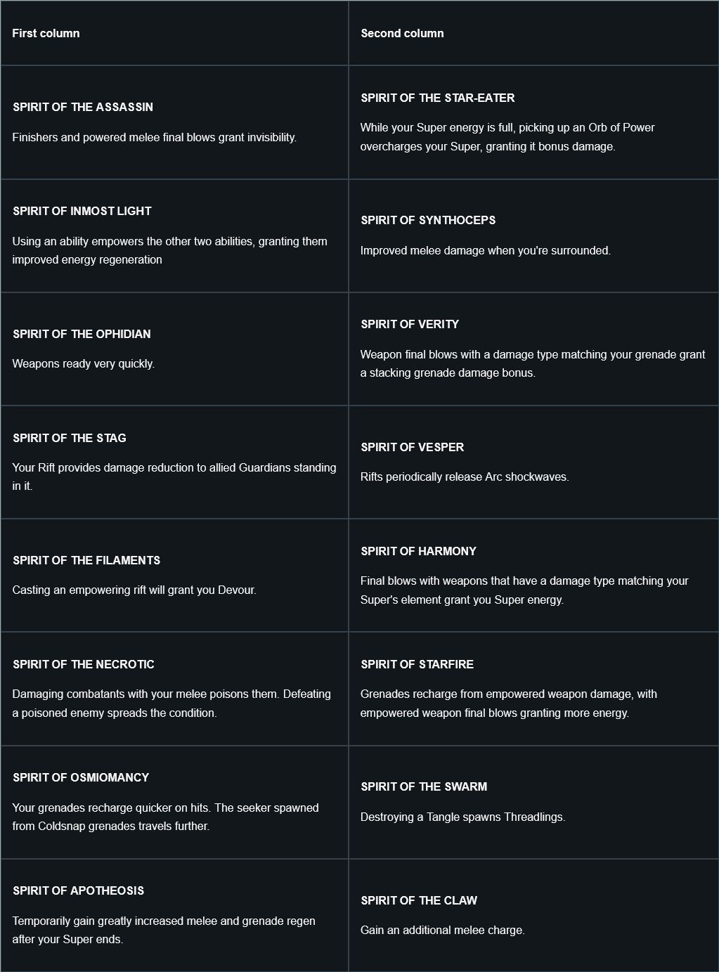719x972 pixels.
Task: Click 'Weapons ready very quickly' description
Action: pyautogui.click(x=83, y=363)
